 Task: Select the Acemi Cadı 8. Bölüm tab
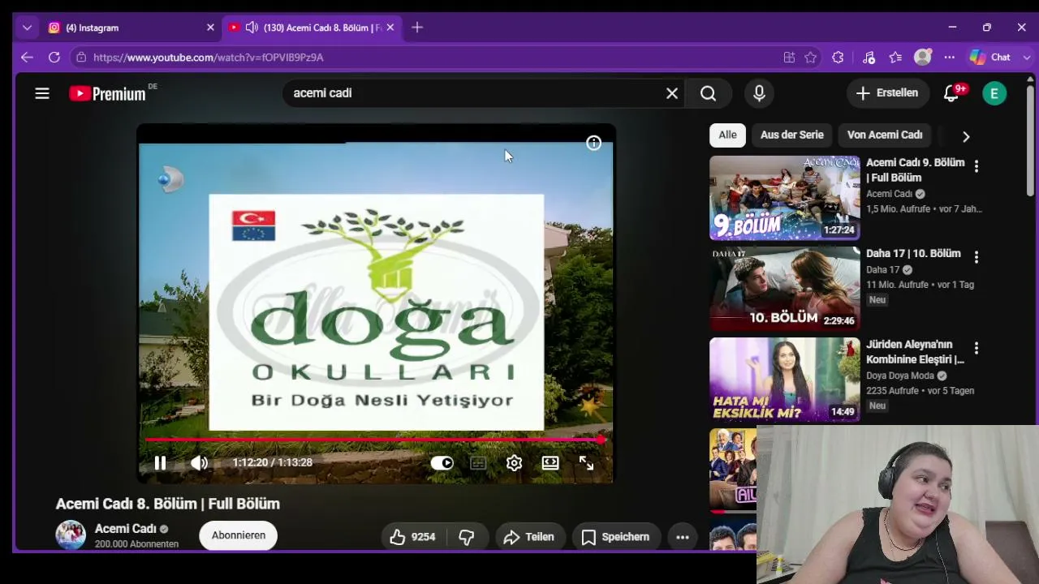click(311, 28)
